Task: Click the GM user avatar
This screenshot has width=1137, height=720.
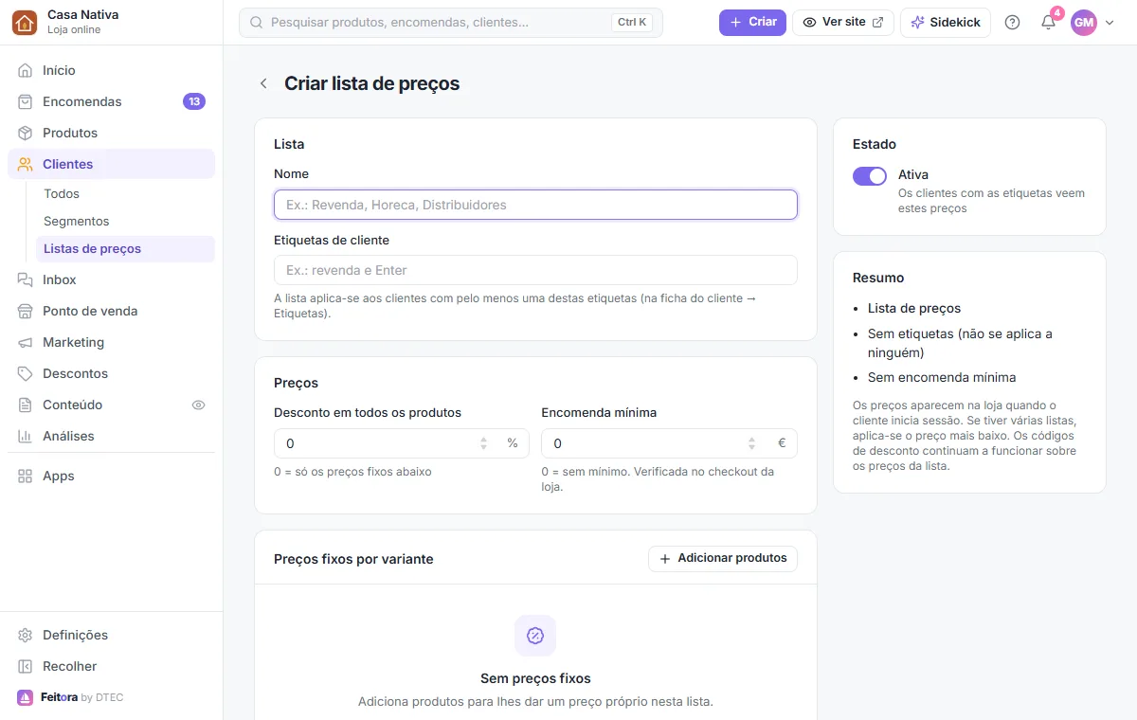Action: [1084, 22]
